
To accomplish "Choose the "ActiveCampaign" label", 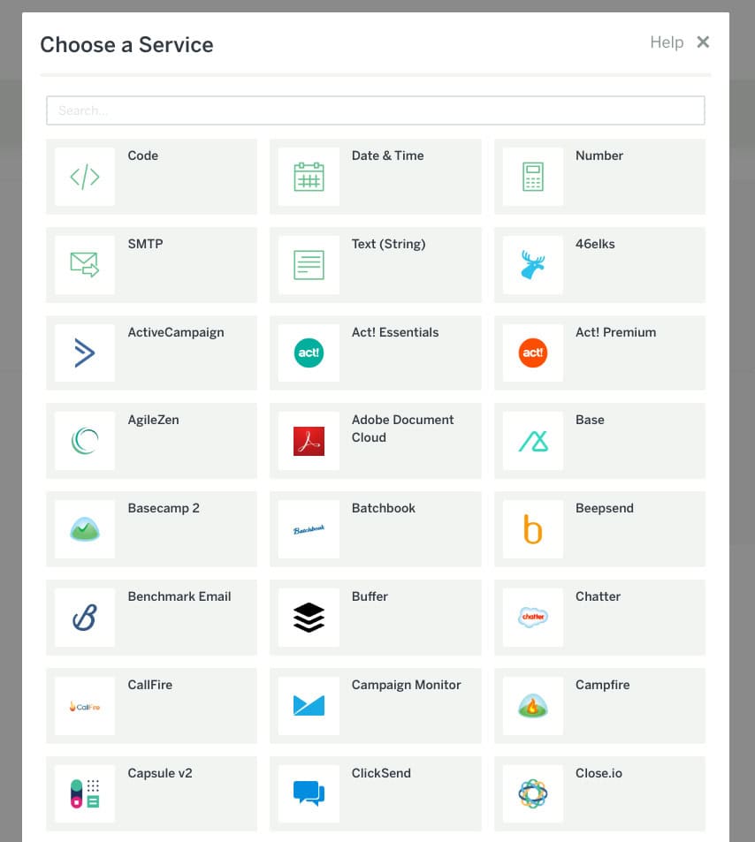I will [x=176, y=332].
